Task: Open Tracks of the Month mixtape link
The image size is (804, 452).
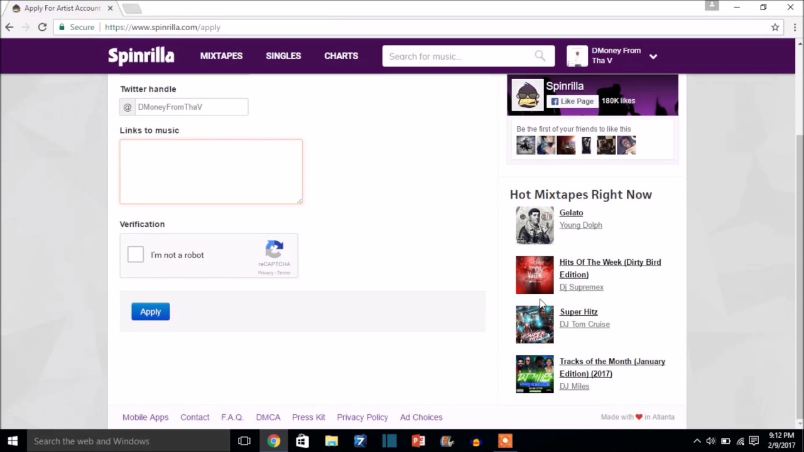Action: point(612,367)
